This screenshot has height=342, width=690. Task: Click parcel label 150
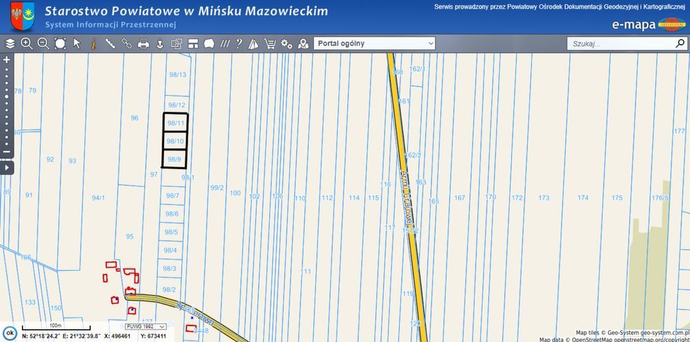(57, 308)
